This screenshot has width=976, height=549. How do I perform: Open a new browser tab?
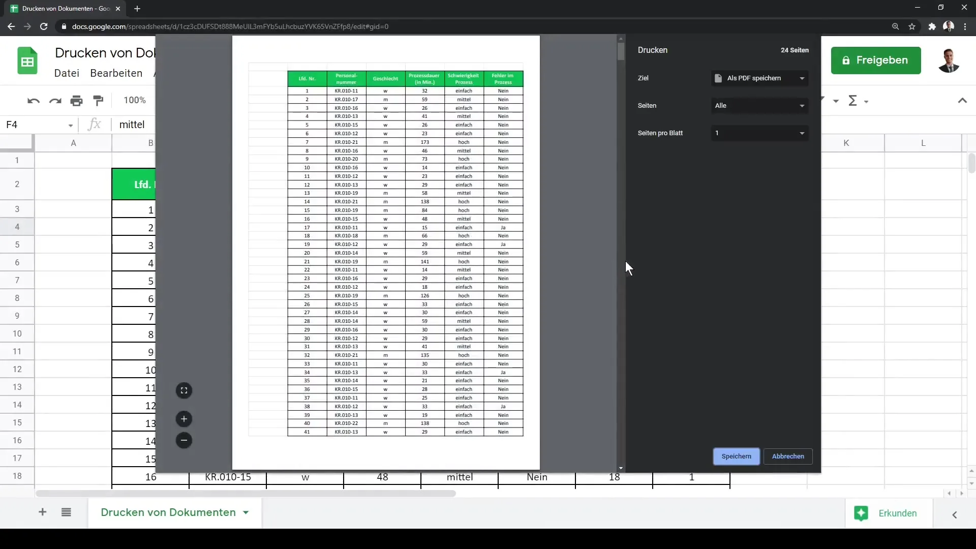[x=137, y=9]
